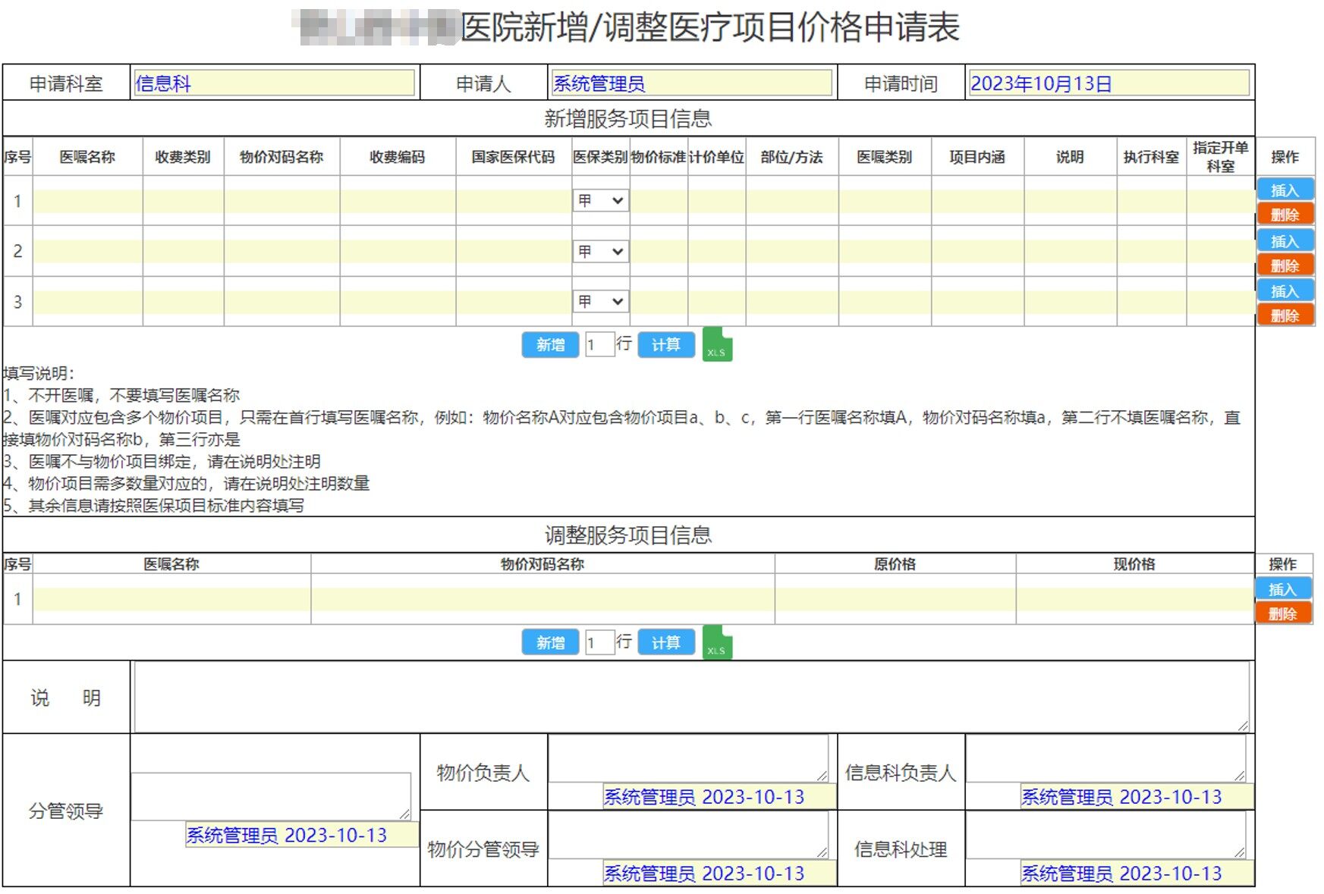The width and height of the screenshot is (1324, 894).
Task: Click 删除 button in adjustment table row 1
Action: 1282,613
